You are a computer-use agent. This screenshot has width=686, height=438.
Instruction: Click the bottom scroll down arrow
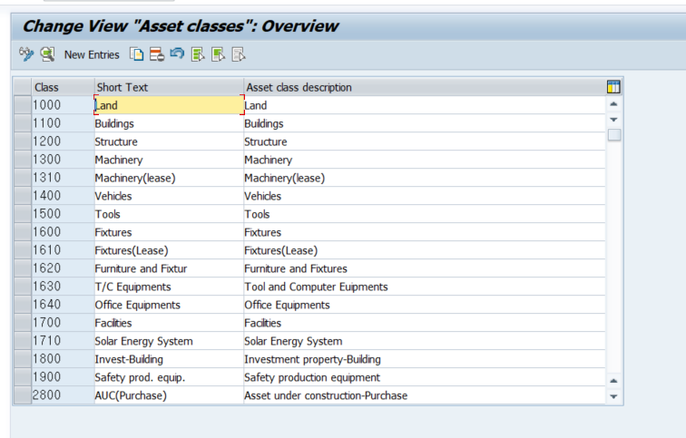click(613, 396)
